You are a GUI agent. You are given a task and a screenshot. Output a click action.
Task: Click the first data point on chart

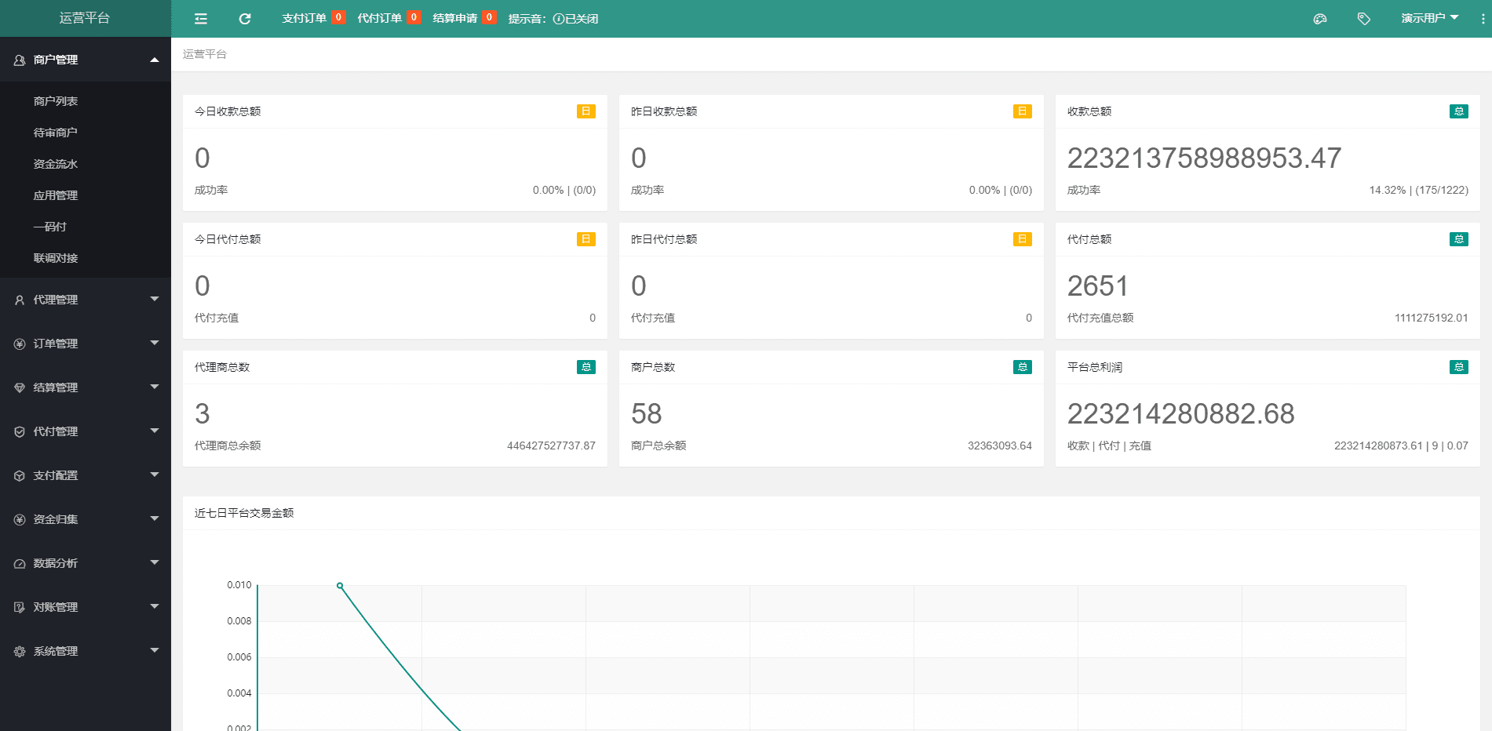(340, 586)
